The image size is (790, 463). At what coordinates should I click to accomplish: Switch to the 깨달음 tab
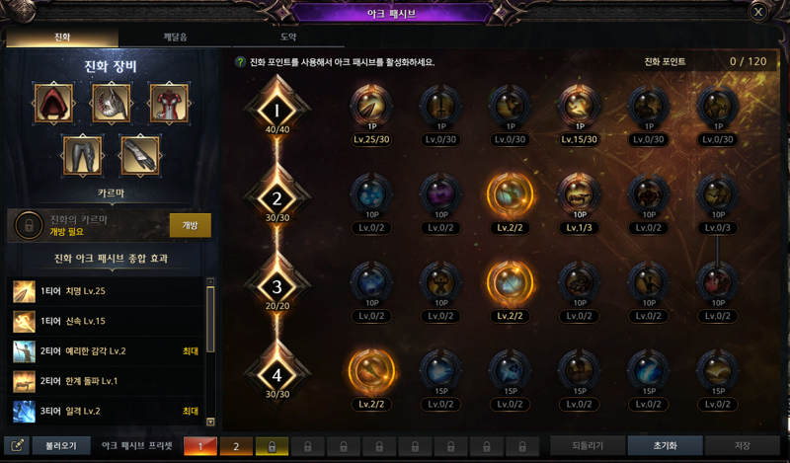point(175,38)
